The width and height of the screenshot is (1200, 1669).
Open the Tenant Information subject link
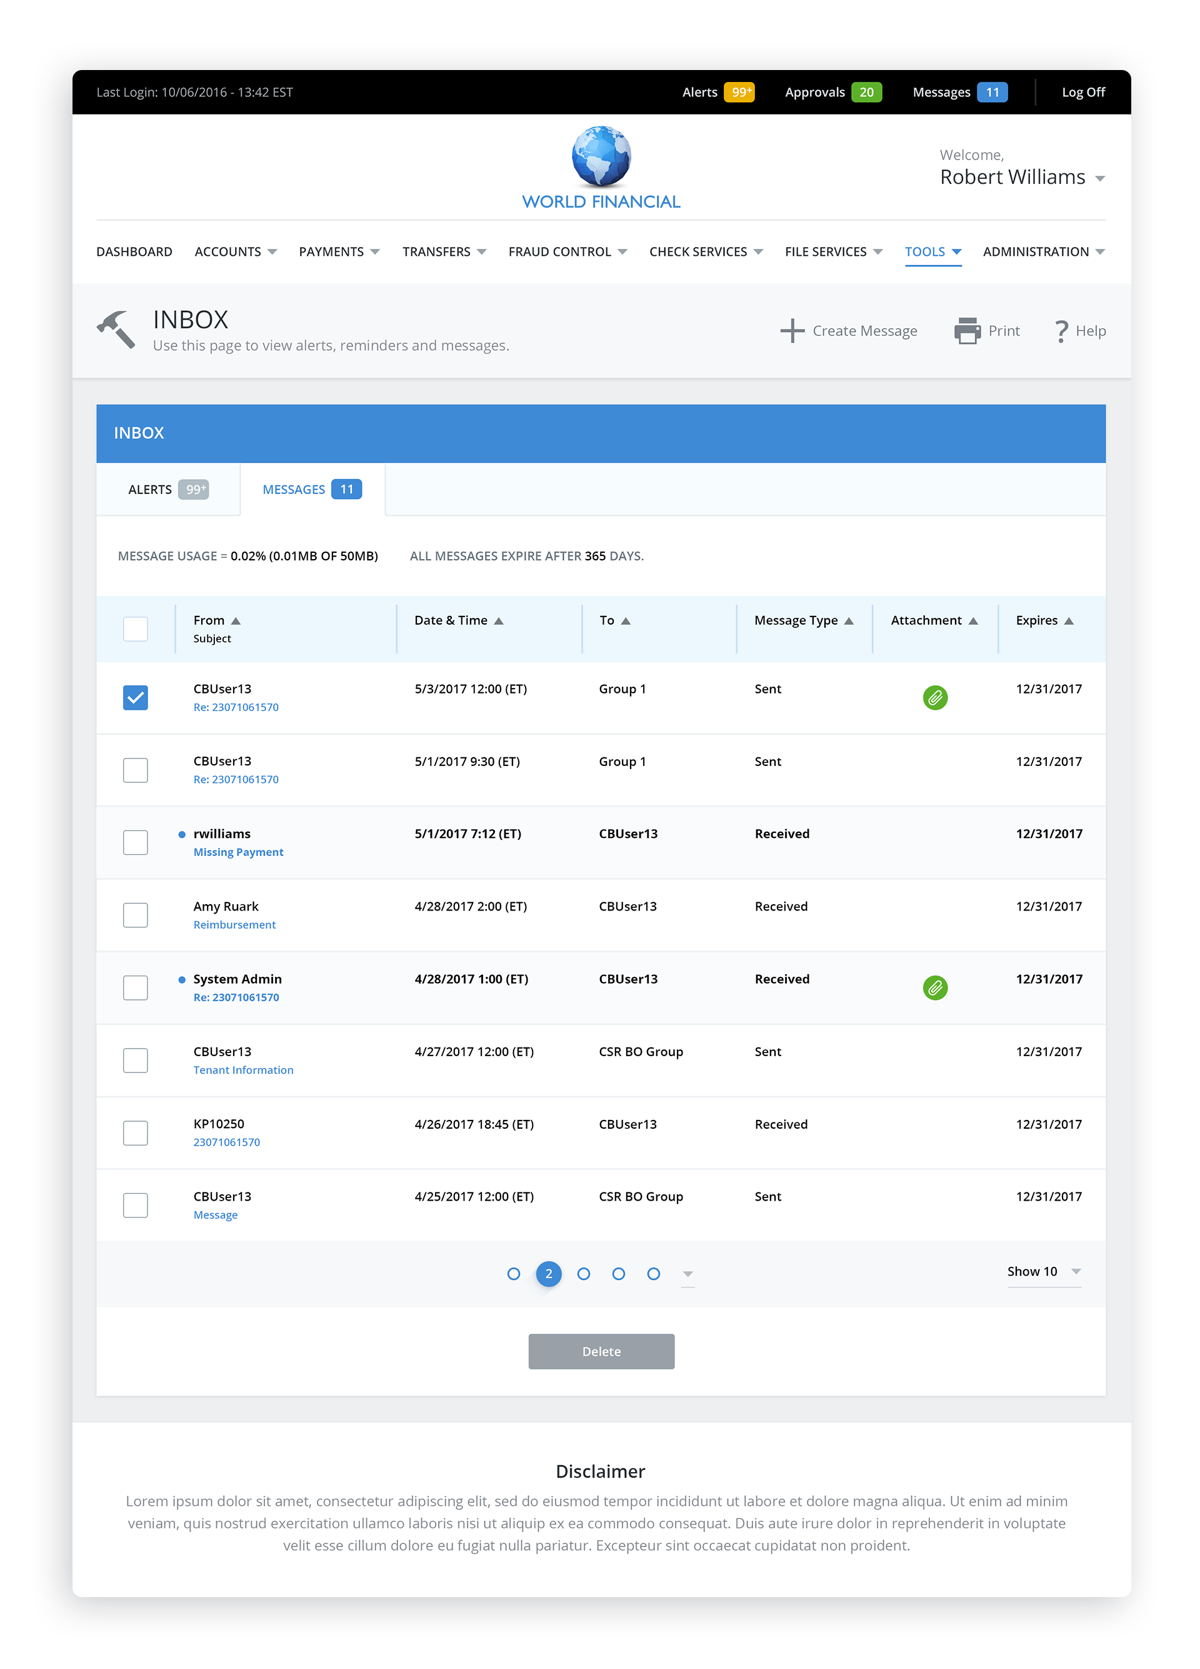click(x=242, y=1069)
